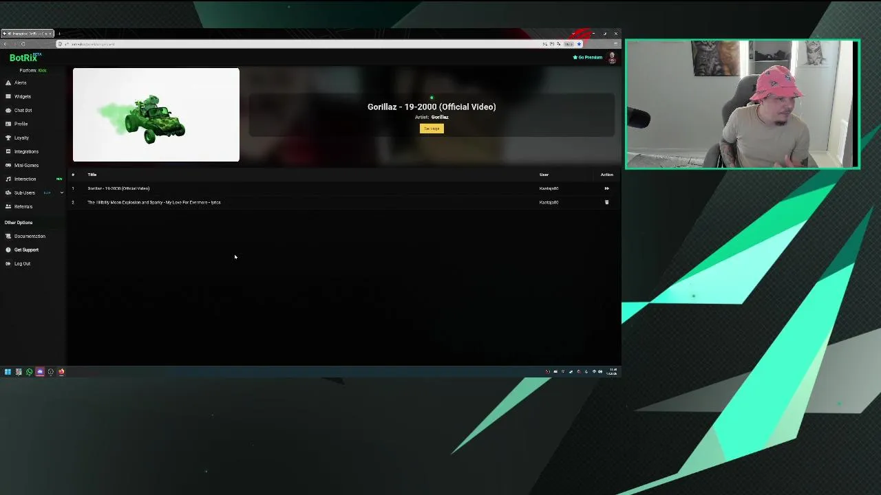Viewport: 881px width, 495px height.
Task: Open WhatsApp from the taskbar
Action: [x=29, y=372]
